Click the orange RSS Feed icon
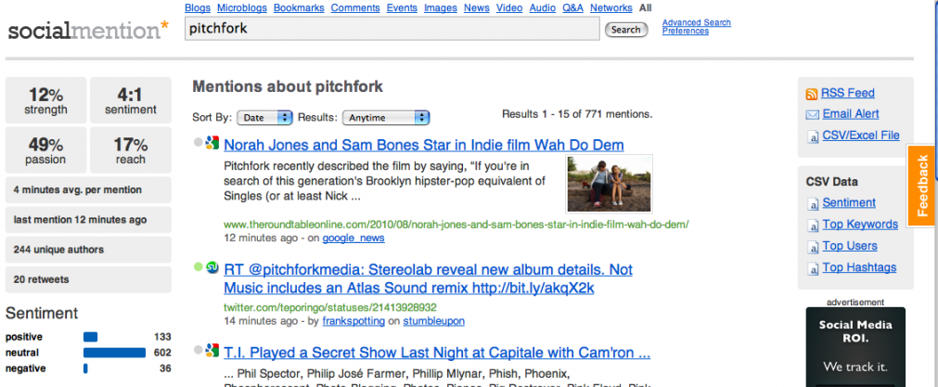 click(812, 94)
